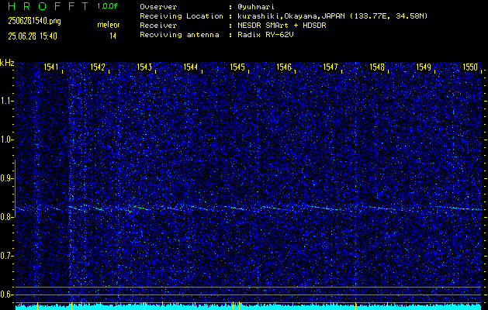488x310 pixels.
Task: Click the 0.7 kHz axis label
Action: 6,256
